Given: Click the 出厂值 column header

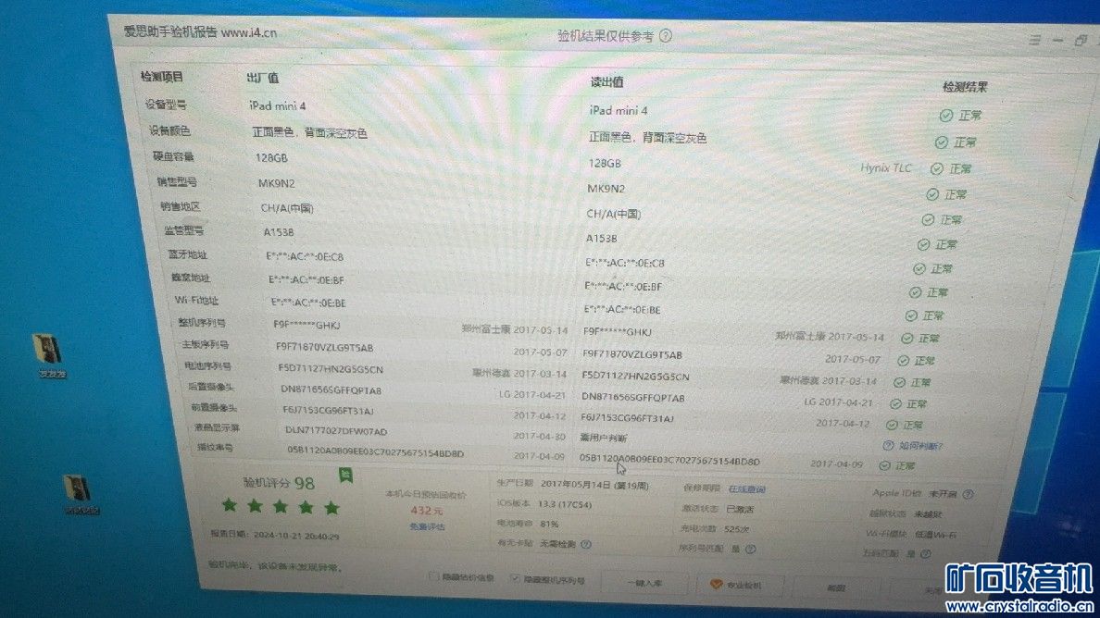Looking at the screenshot, I should [x=263, y=78].
